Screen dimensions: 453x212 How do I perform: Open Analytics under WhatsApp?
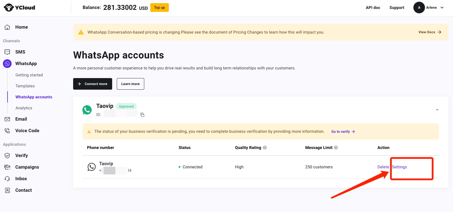click(x=24, y=108)
